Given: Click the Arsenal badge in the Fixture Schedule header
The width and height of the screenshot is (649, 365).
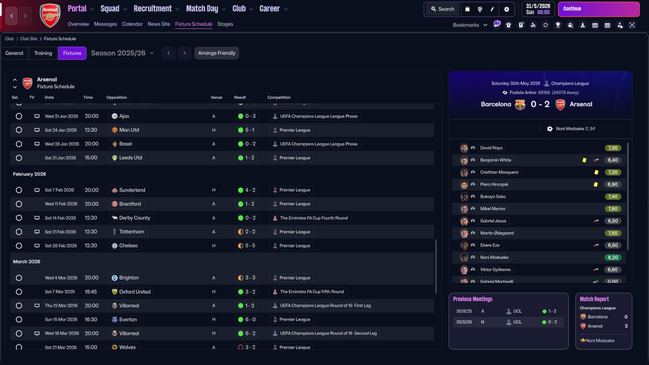Looking at the screenshot, I should 27,83.
